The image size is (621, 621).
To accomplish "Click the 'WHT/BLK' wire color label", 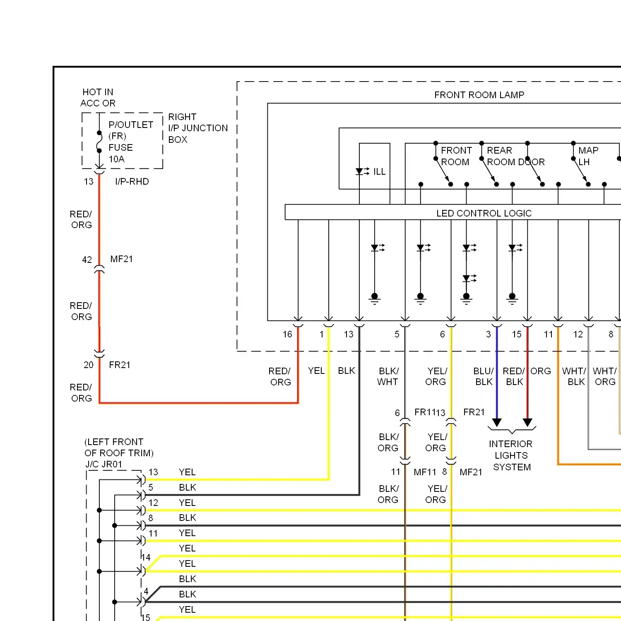I will pyautogui.click(x=574, y=376).
